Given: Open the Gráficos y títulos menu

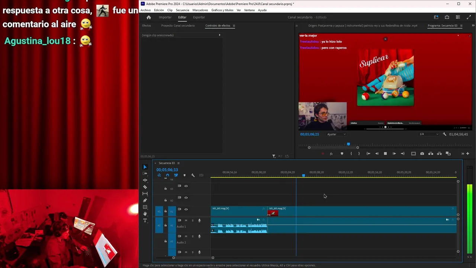Looking at the screenshot, I should 222,10.
